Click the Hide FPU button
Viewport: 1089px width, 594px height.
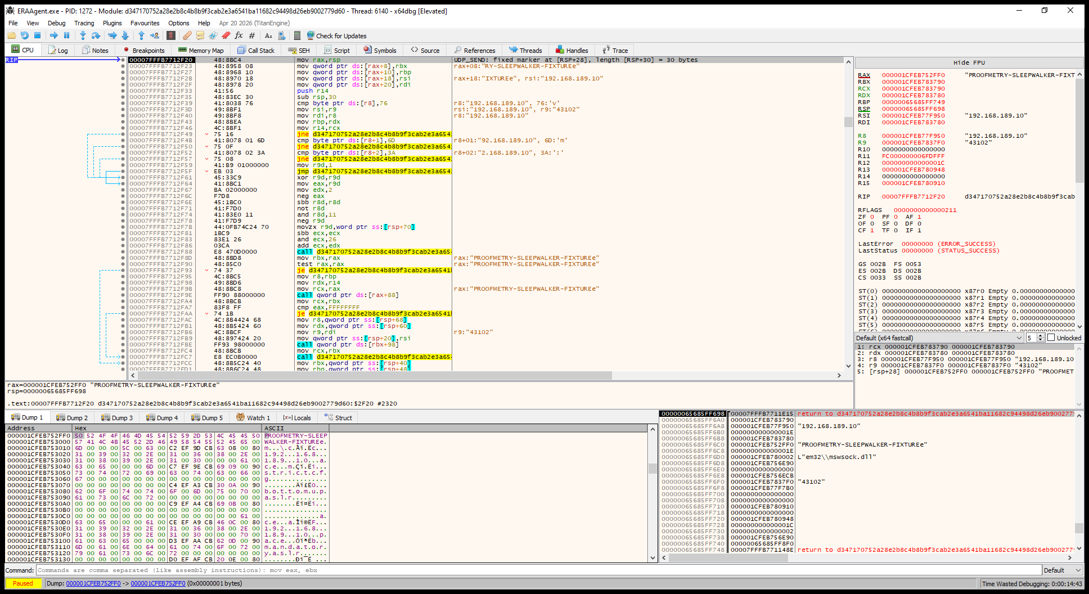969,62
